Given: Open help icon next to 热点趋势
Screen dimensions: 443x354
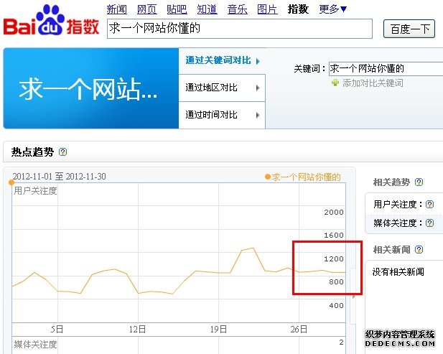Looking at the screenshot, I should [62, 152].
